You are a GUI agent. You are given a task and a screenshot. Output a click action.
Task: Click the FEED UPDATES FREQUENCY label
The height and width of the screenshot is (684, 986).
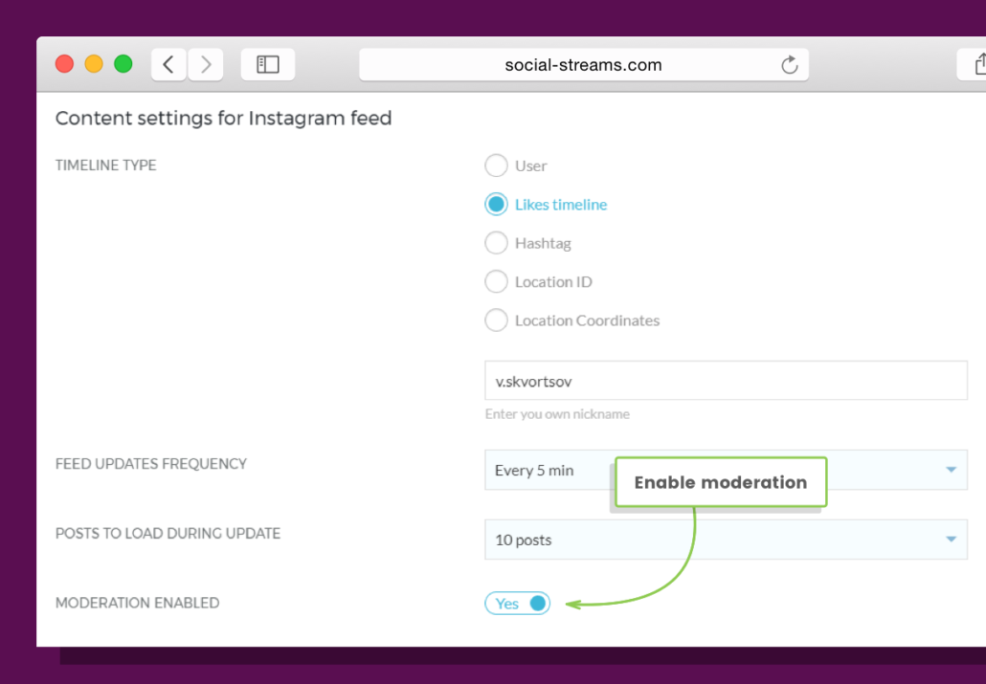(x=151, y=464)
